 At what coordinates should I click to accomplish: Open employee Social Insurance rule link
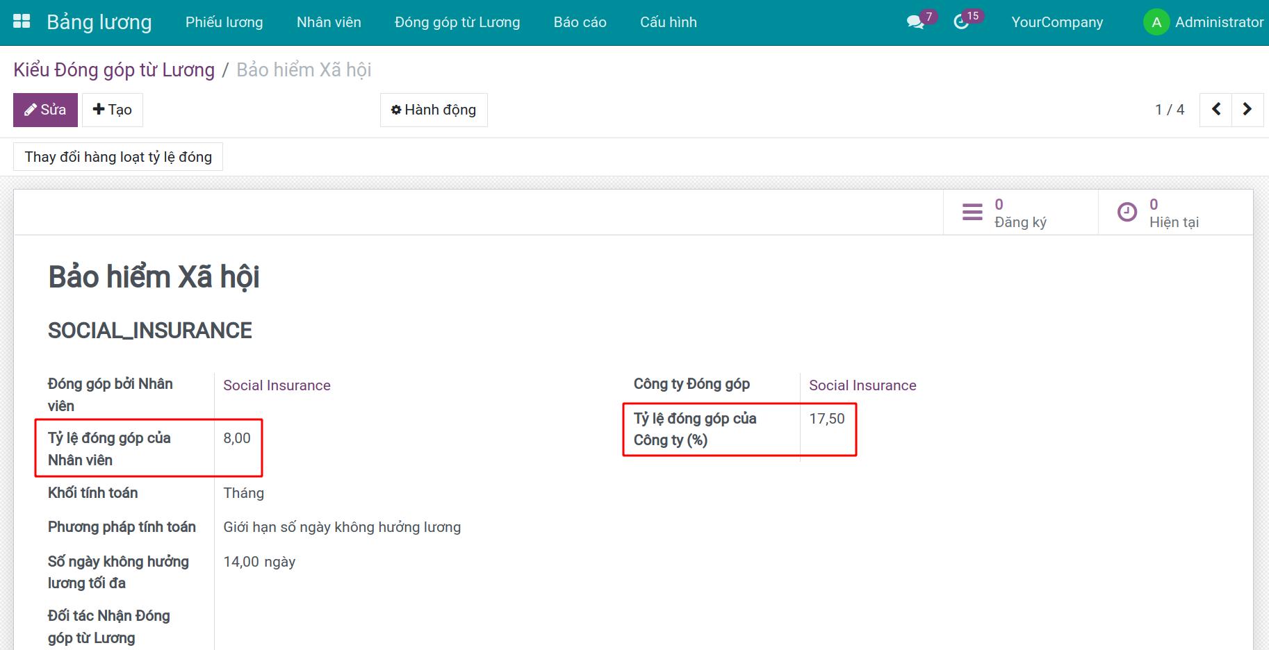pos(277,385)
